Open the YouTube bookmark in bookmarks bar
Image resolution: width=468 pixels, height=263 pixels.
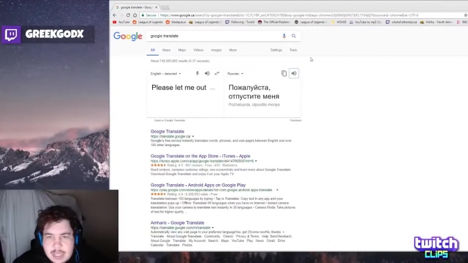[121, 22]
